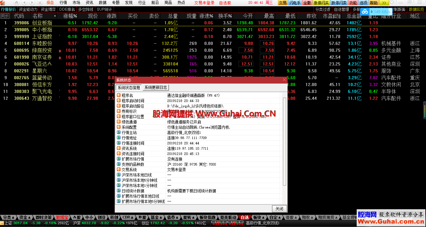The image size is (426, 227).
Task: Open the 发现 menu
Action: coord(129,3)
